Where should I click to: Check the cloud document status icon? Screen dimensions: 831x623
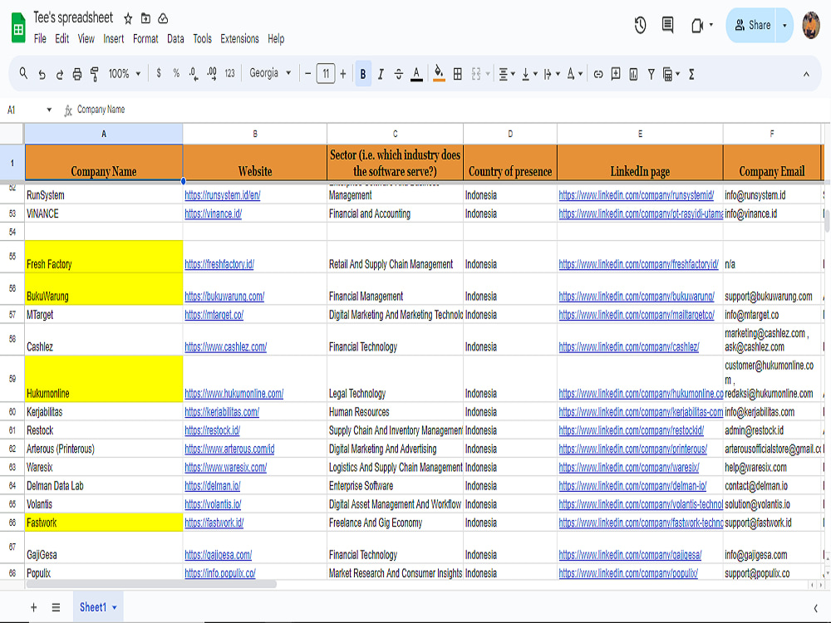(163, 18)
